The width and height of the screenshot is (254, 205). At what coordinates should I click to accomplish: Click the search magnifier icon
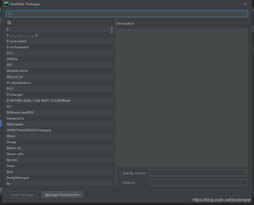pyautogui.click(x=10, y=14)
